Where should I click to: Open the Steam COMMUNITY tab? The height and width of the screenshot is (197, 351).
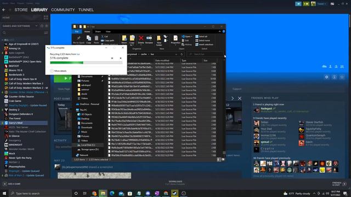tap(63, 10)
